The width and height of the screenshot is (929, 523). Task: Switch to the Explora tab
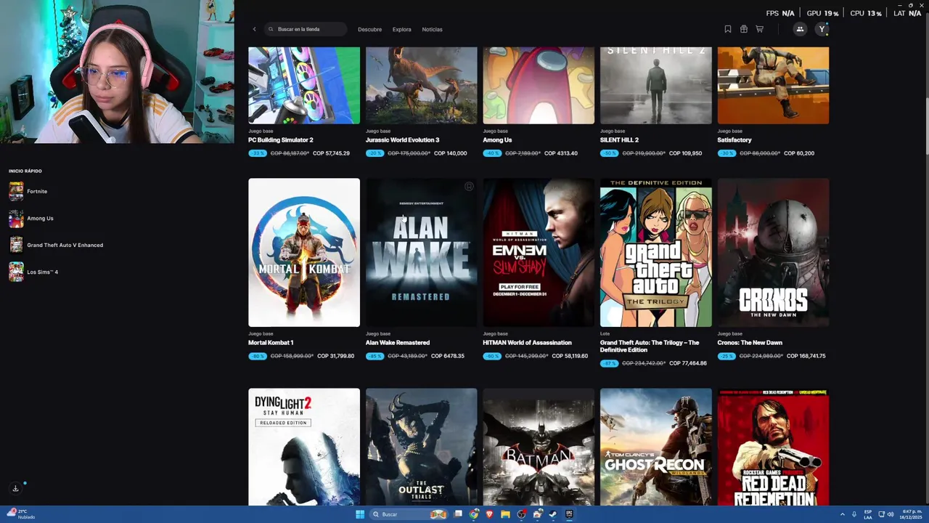tap(401, 29)
